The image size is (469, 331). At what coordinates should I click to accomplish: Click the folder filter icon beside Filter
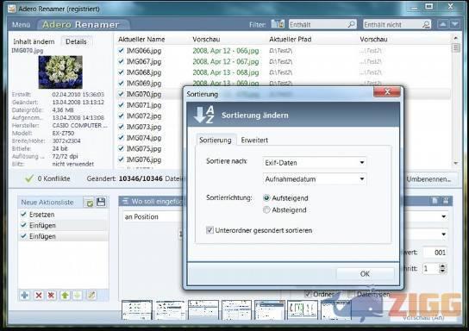point(278,24)
